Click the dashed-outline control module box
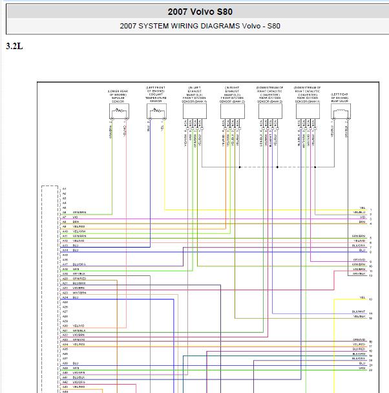This screenshot has height=393, width=389. pos(50,289)
